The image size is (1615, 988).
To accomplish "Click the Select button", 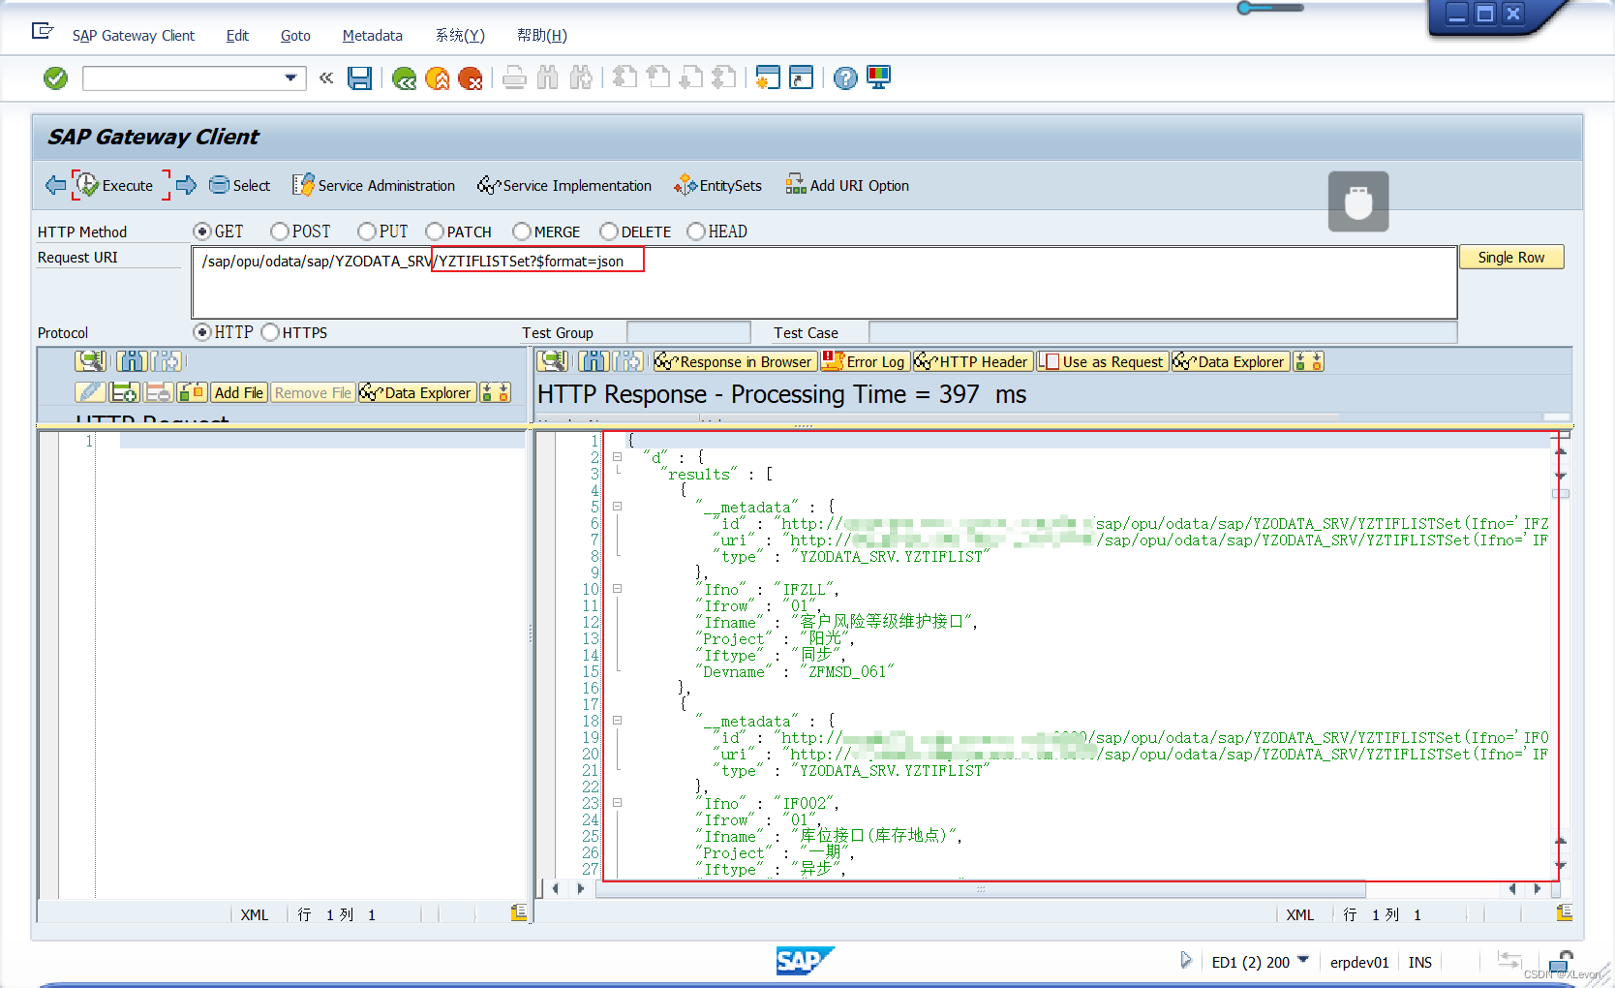I will [x=239, y=185].
